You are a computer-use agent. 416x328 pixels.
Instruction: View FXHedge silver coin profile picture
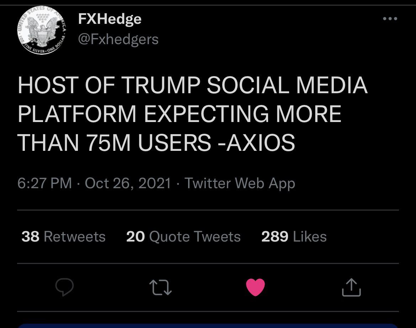(42, 30)
